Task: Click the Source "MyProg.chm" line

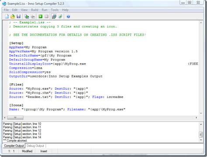Action: tap(48, 93)
